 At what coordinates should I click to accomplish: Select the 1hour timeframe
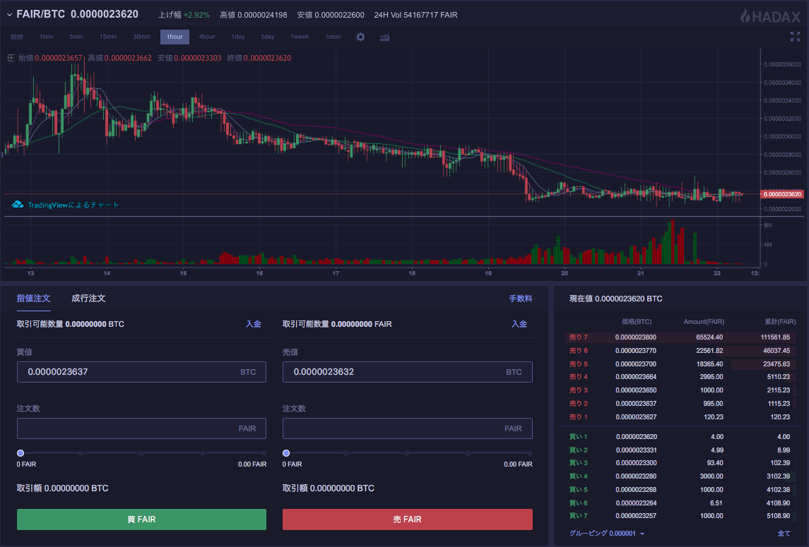tap(175, 37)
